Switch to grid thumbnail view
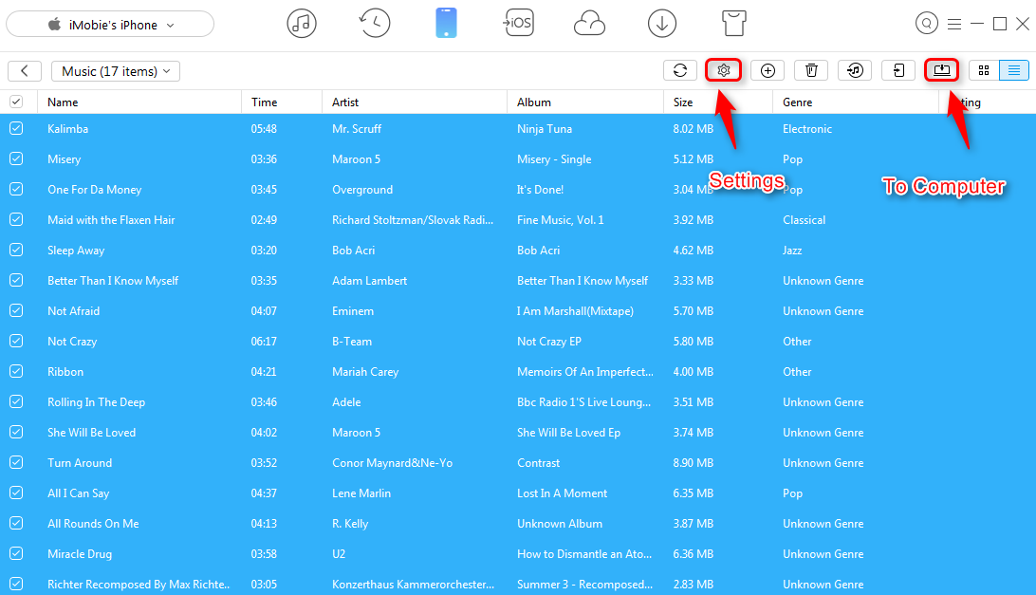This screenshot has height=595, width=1036. tap(984, 70)
